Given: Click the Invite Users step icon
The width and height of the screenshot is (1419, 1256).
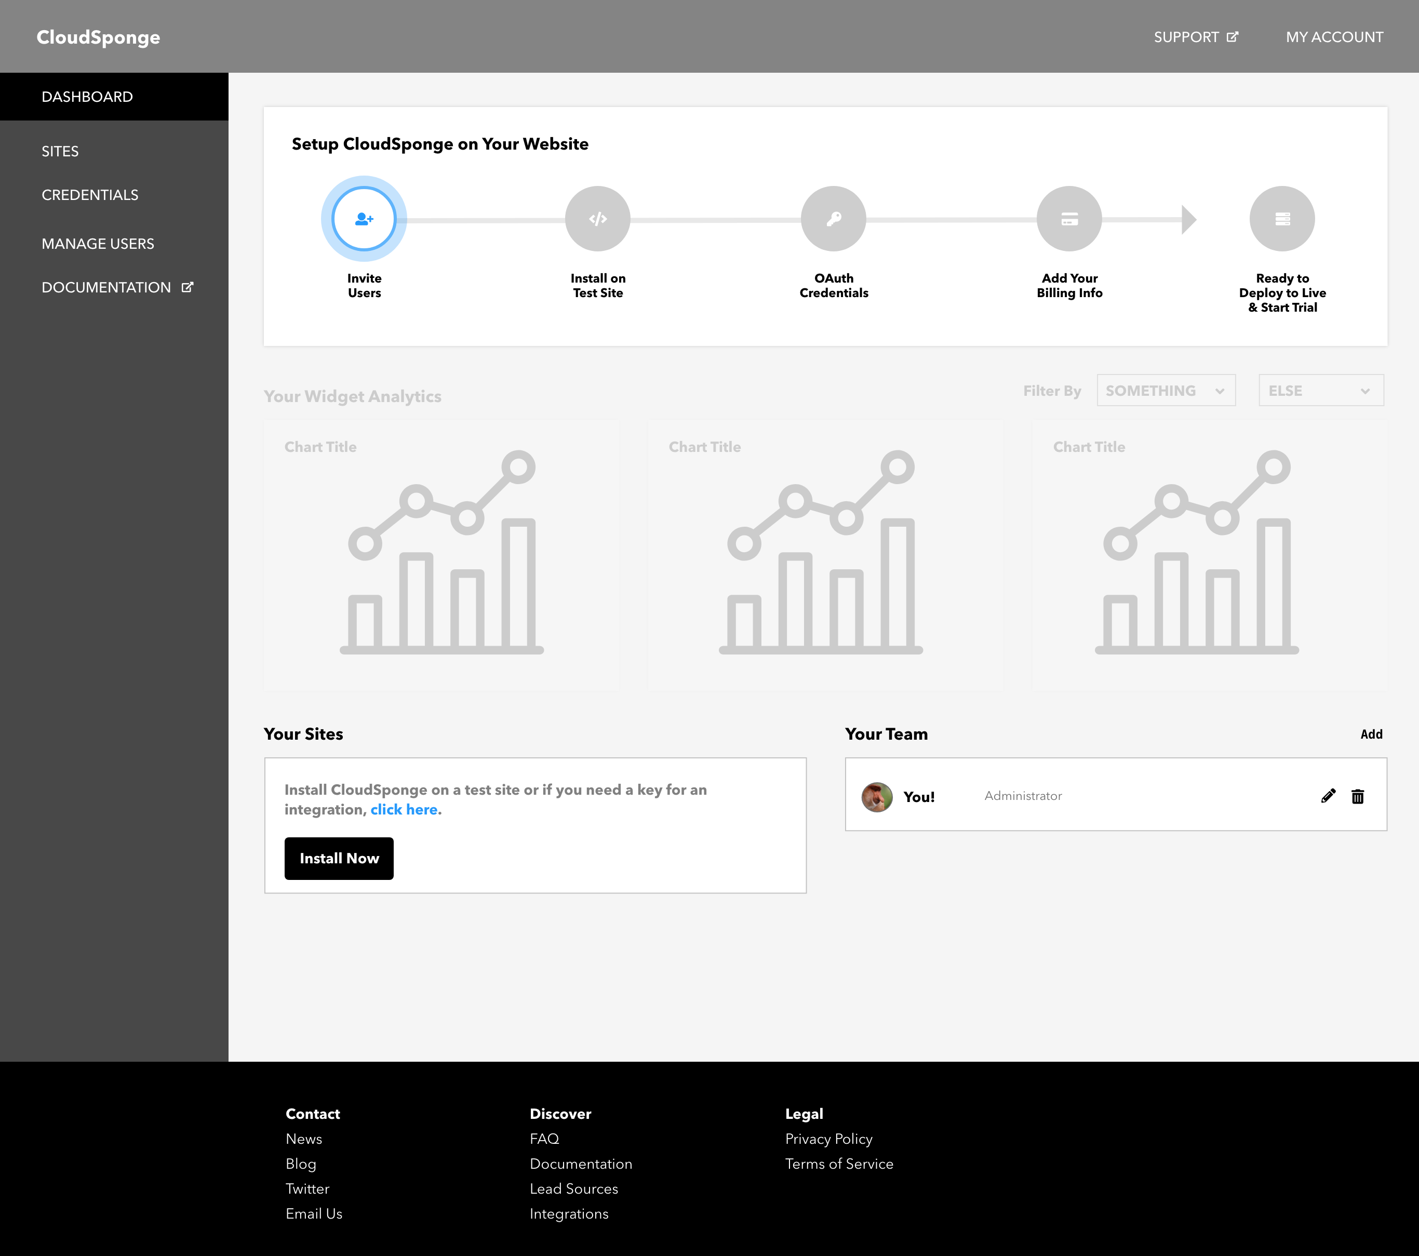Looking at the screenshot, I should click(x=364, y=219).
